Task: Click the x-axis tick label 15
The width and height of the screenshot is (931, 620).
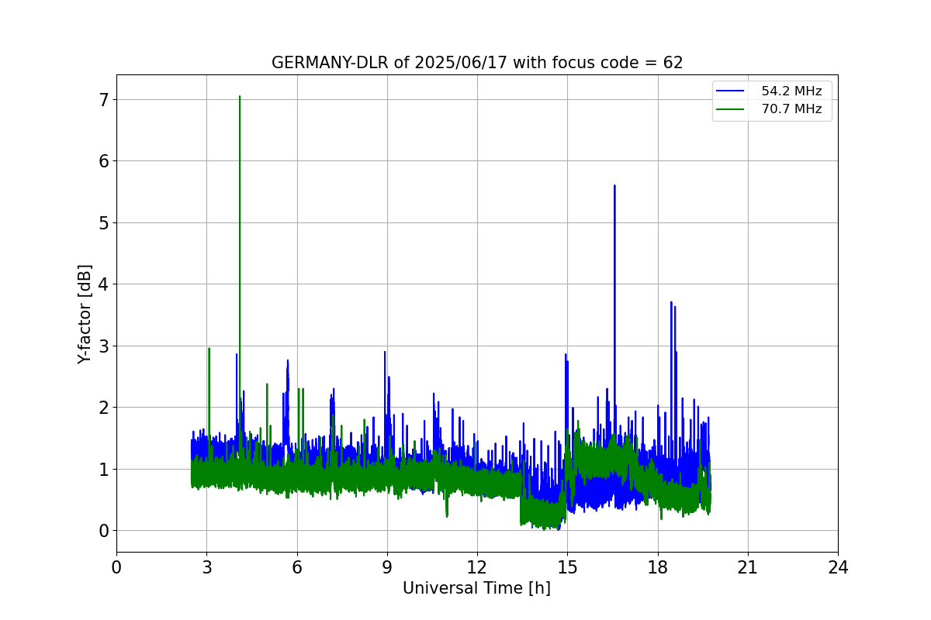Action: click(567, 567)
